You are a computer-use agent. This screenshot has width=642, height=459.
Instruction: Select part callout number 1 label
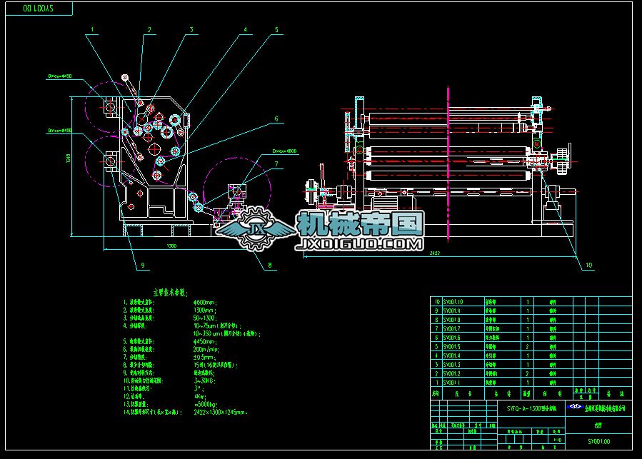pyautogui.click(x=92, y=30)
